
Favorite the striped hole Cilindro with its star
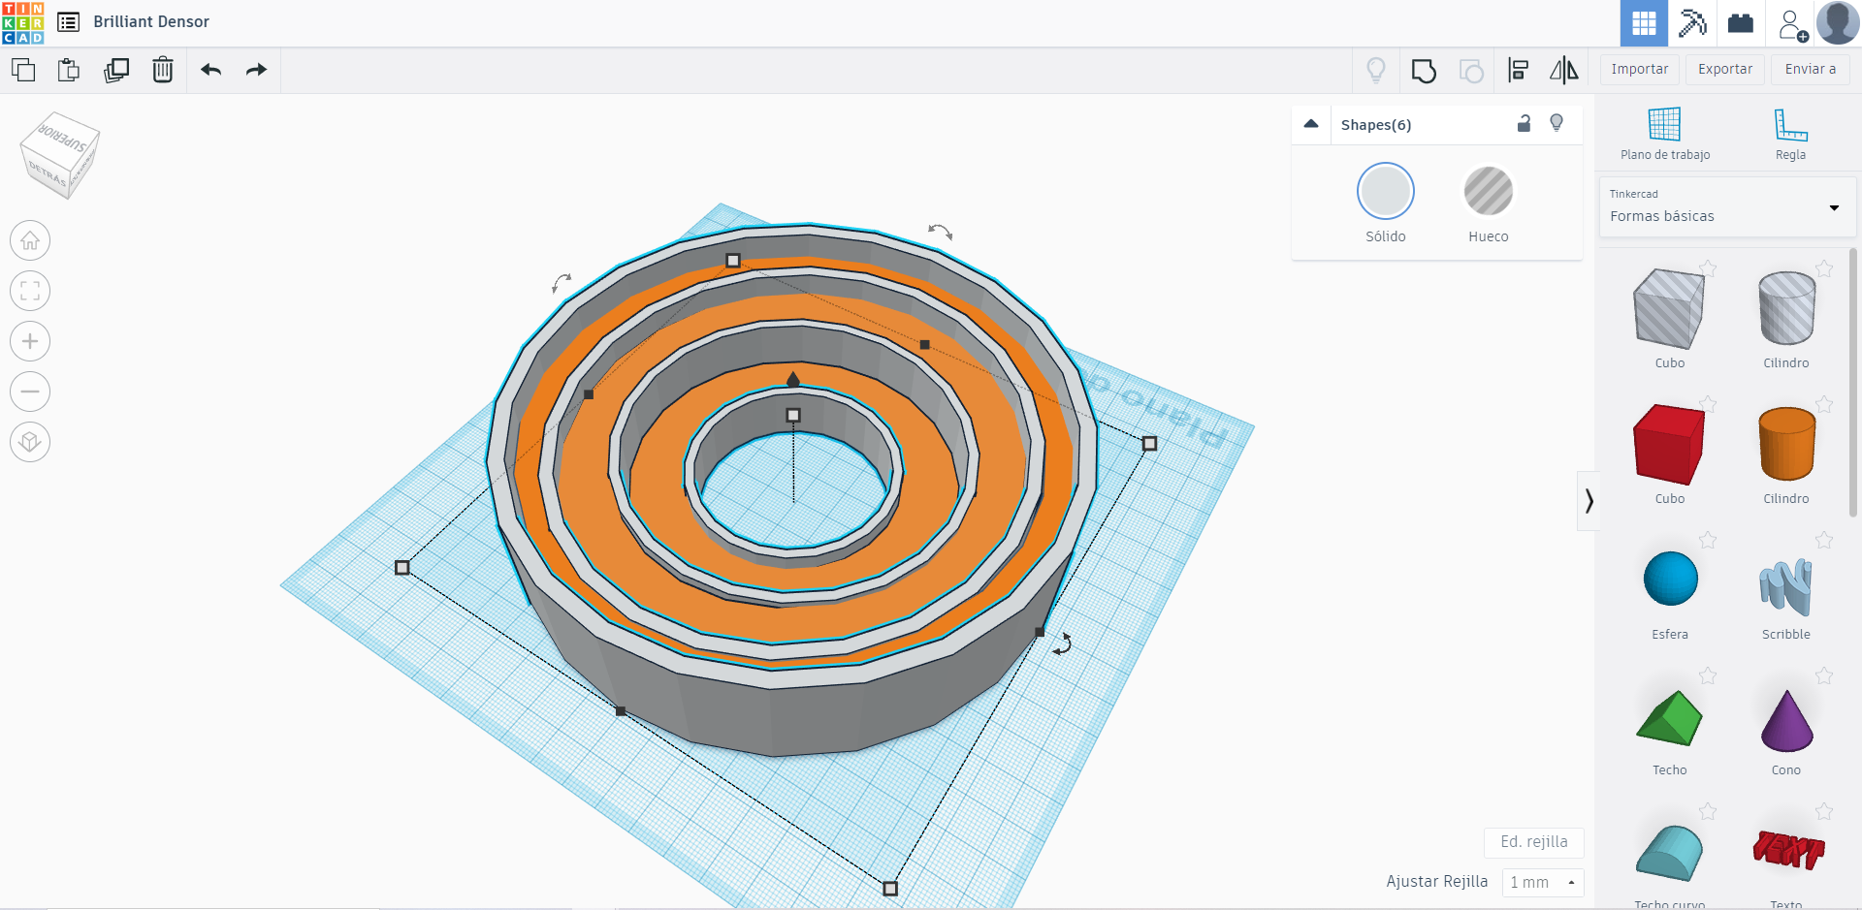(1824, 268)
